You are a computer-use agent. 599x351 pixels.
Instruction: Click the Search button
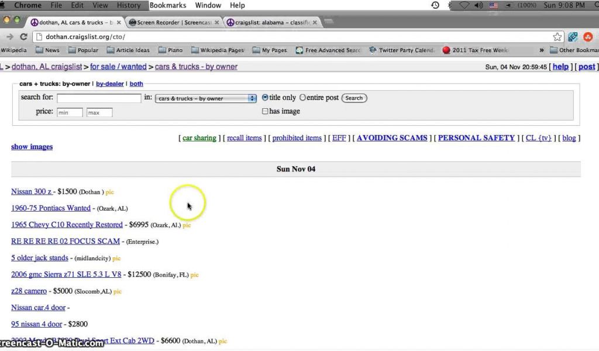[354, 98]
